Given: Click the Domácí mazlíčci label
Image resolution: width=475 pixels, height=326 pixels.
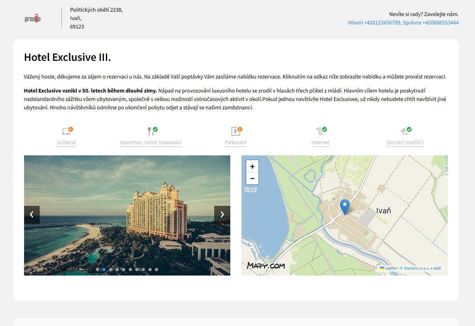Looking at the screenshot, I should pyautogui.click(x=405, y=143).
